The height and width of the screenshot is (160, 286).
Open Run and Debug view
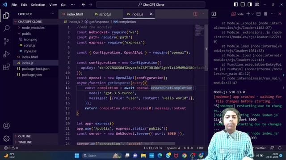pyautogui.click(x=6, y=54)
